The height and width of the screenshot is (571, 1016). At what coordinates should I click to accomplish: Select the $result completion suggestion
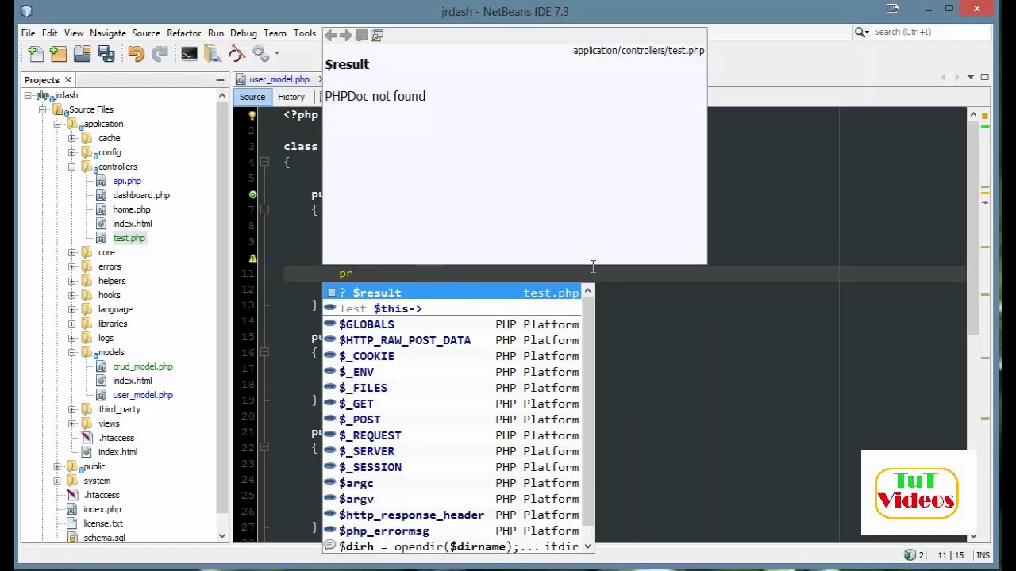pyautogui.click(x=453, y=293)
